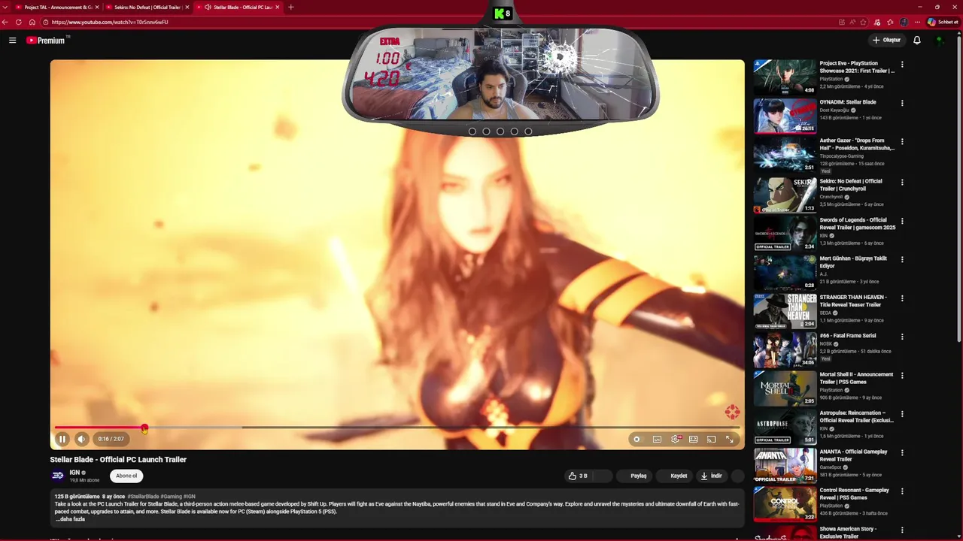Screen dimensions: 963x541
Task: Close the Sekiro: No Defeat tab
Action: pyautogui.click(x=187, y=7)
